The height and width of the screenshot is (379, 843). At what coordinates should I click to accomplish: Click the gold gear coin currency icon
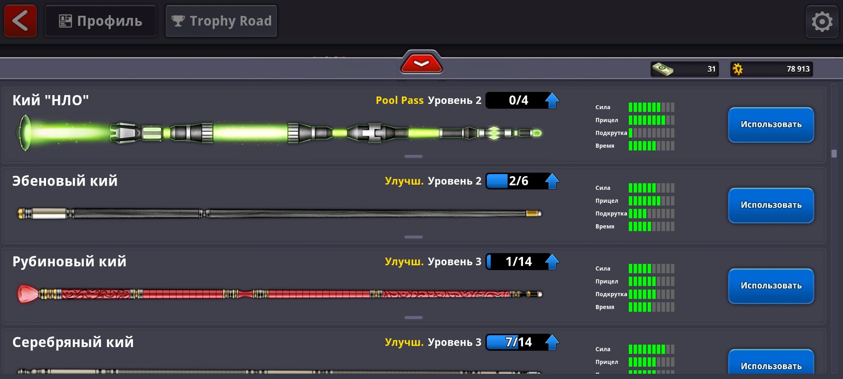point(738,69)
